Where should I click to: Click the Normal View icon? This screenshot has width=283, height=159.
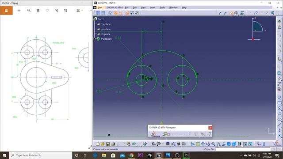pyautogui.click(x=224, y=144)
